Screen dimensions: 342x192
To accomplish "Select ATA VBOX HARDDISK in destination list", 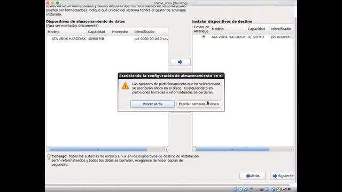I will coord(228,37).
